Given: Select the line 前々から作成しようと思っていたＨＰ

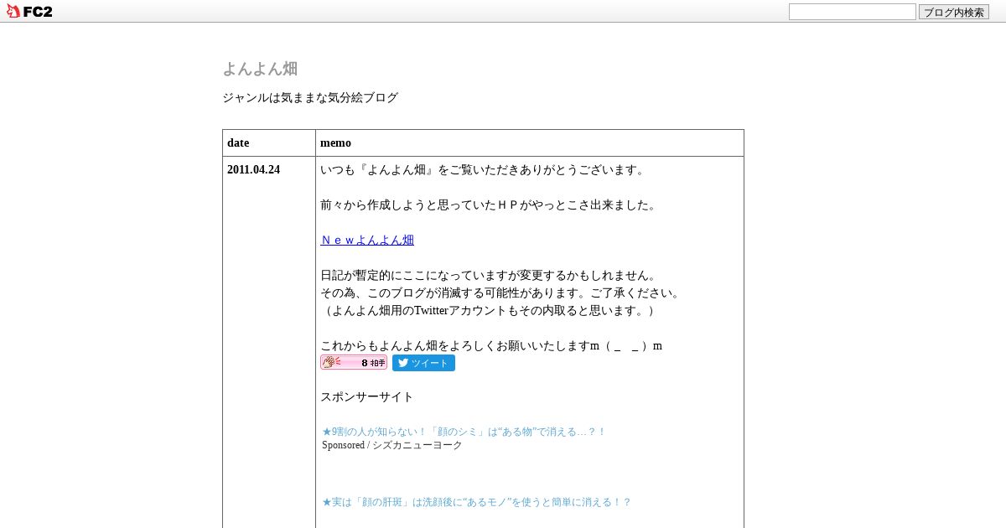Looking at the screenshot, I should 490,204.
